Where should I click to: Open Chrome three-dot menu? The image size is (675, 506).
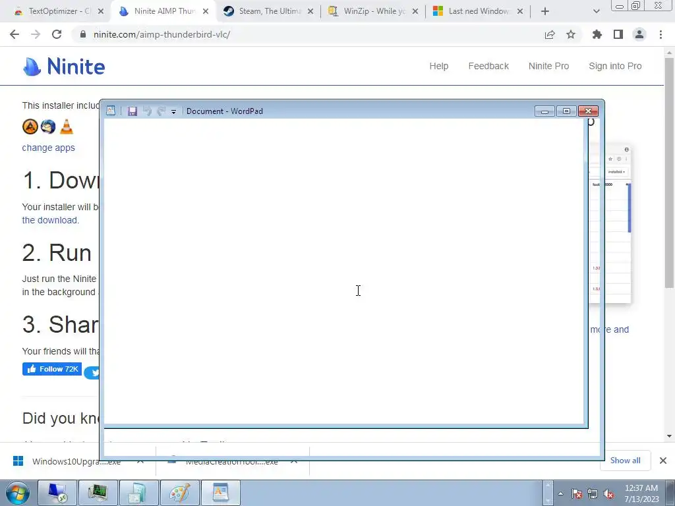pos(660,34)
